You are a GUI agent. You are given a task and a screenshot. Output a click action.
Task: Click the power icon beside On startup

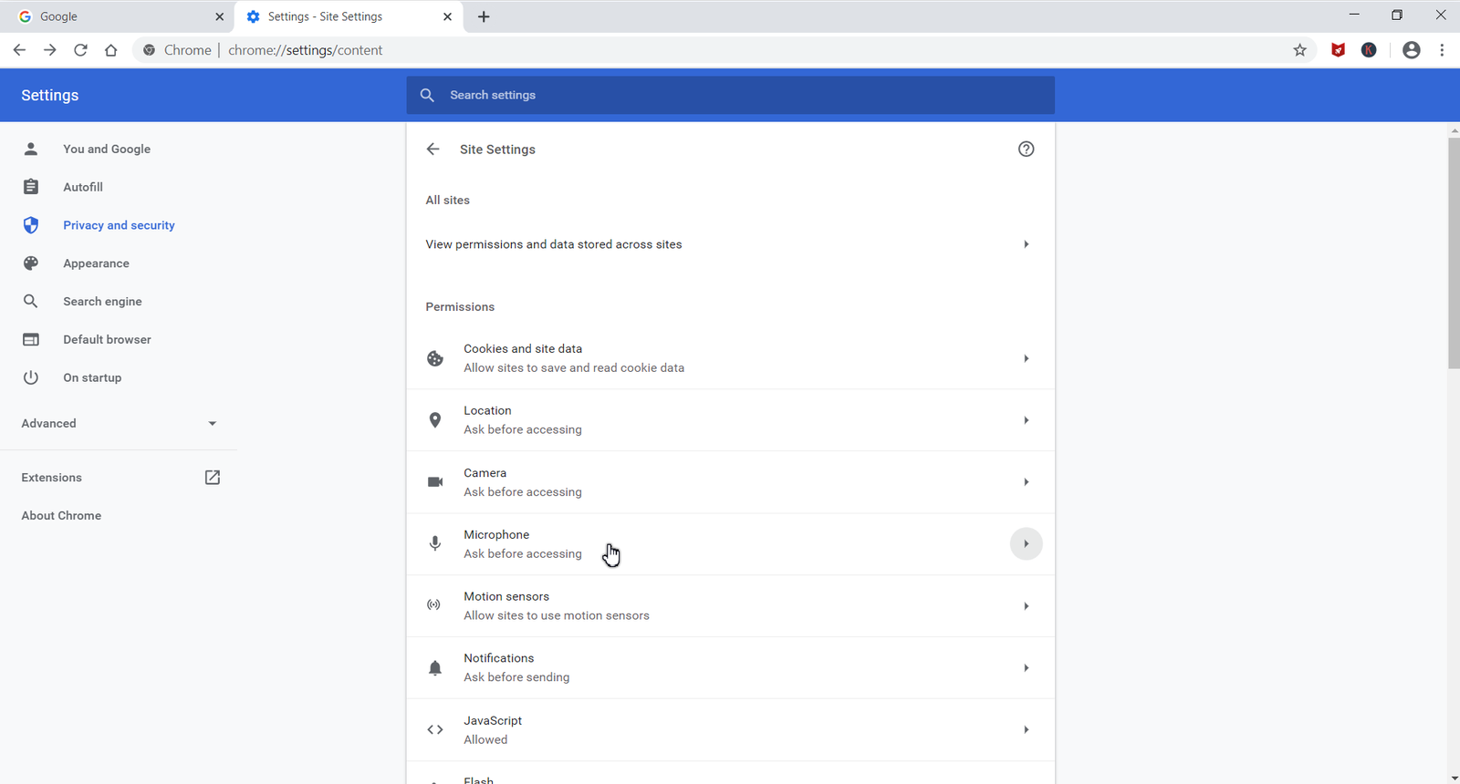pos(31,377)
